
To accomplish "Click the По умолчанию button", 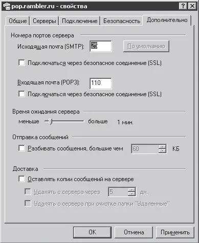I will pos(146,46).
